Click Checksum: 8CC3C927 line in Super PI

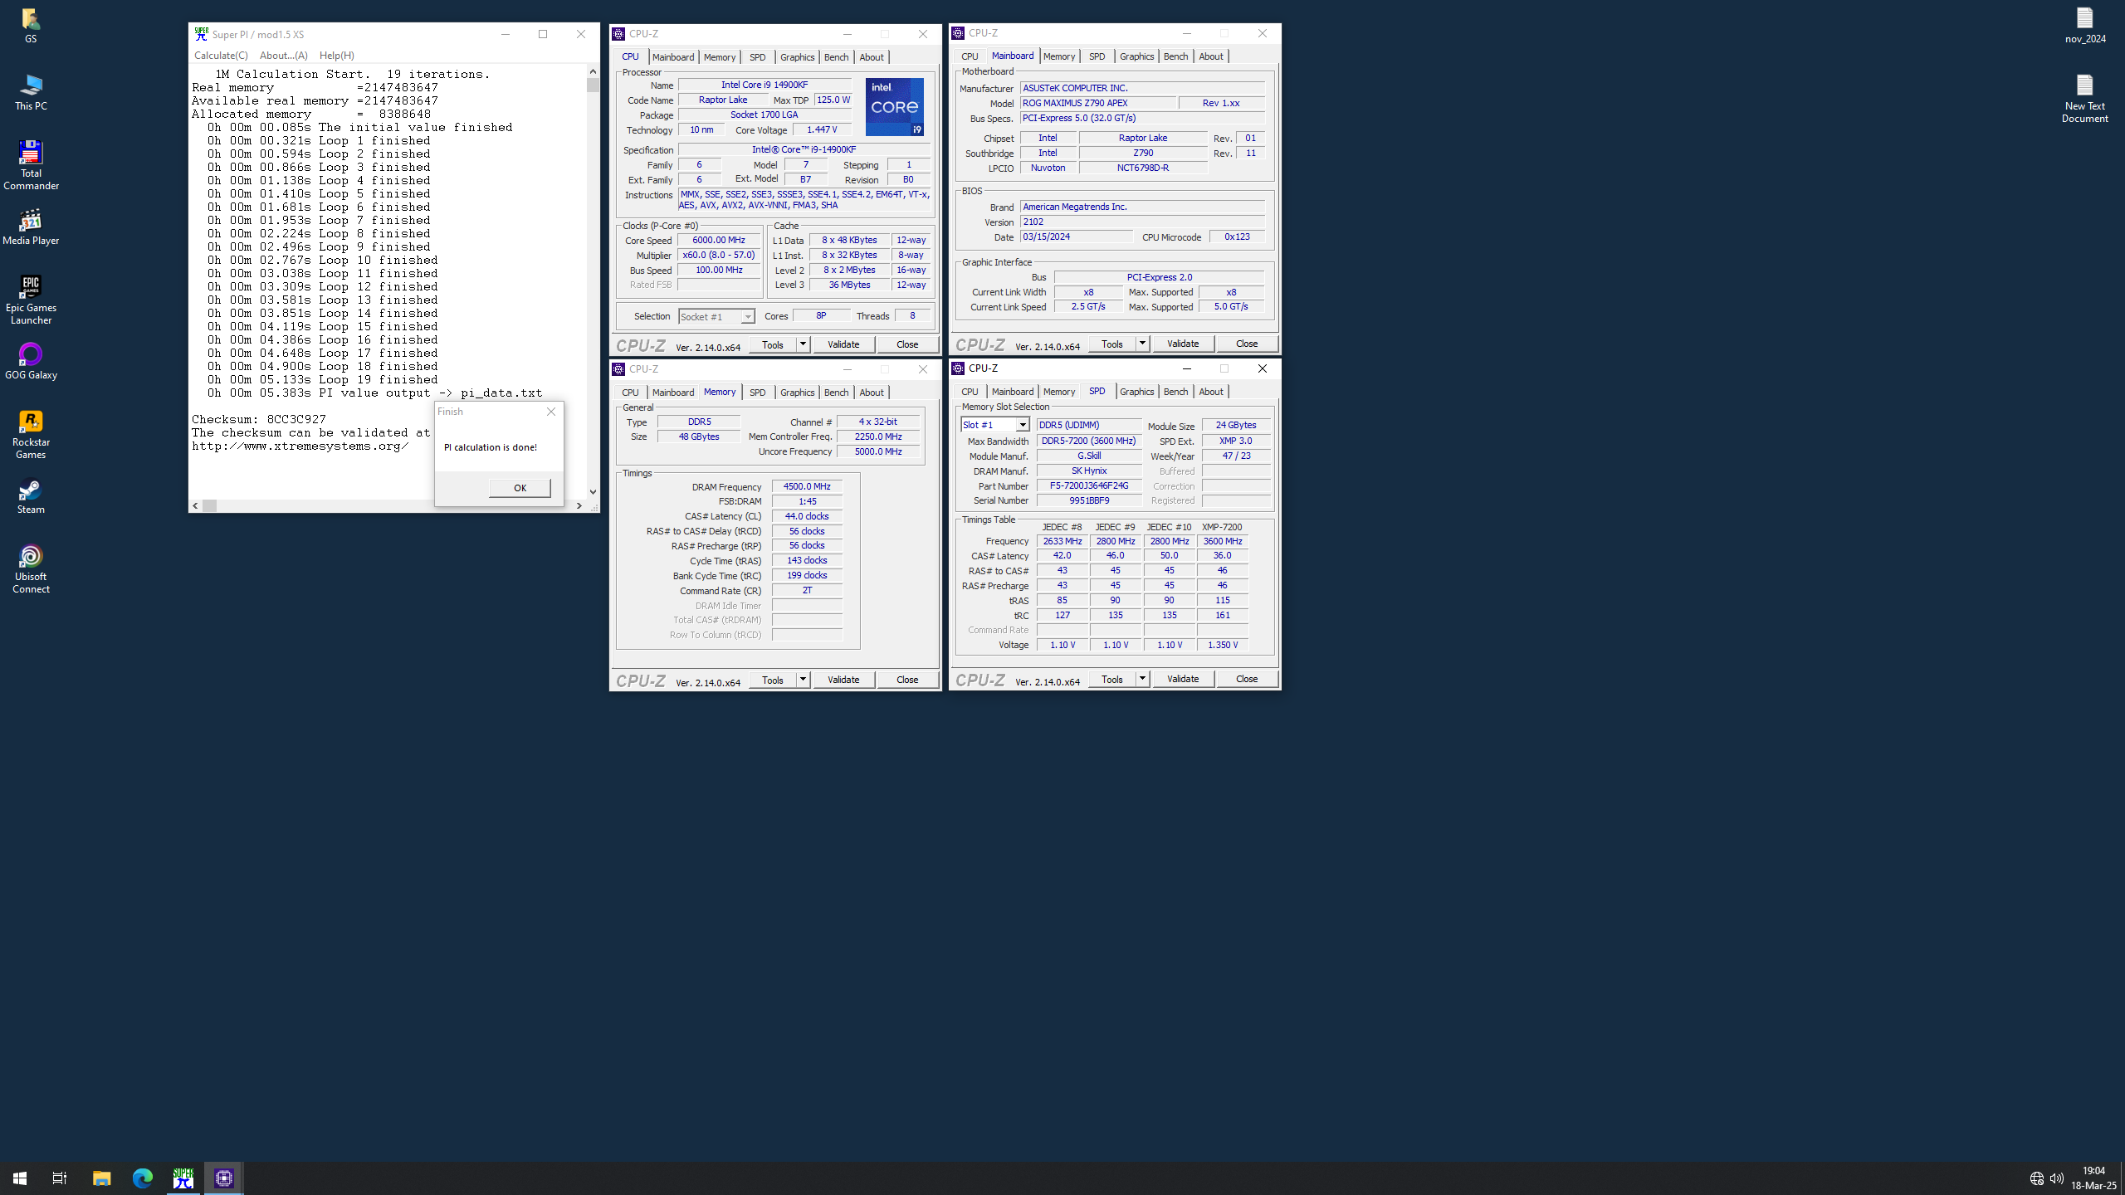[259, 419]
